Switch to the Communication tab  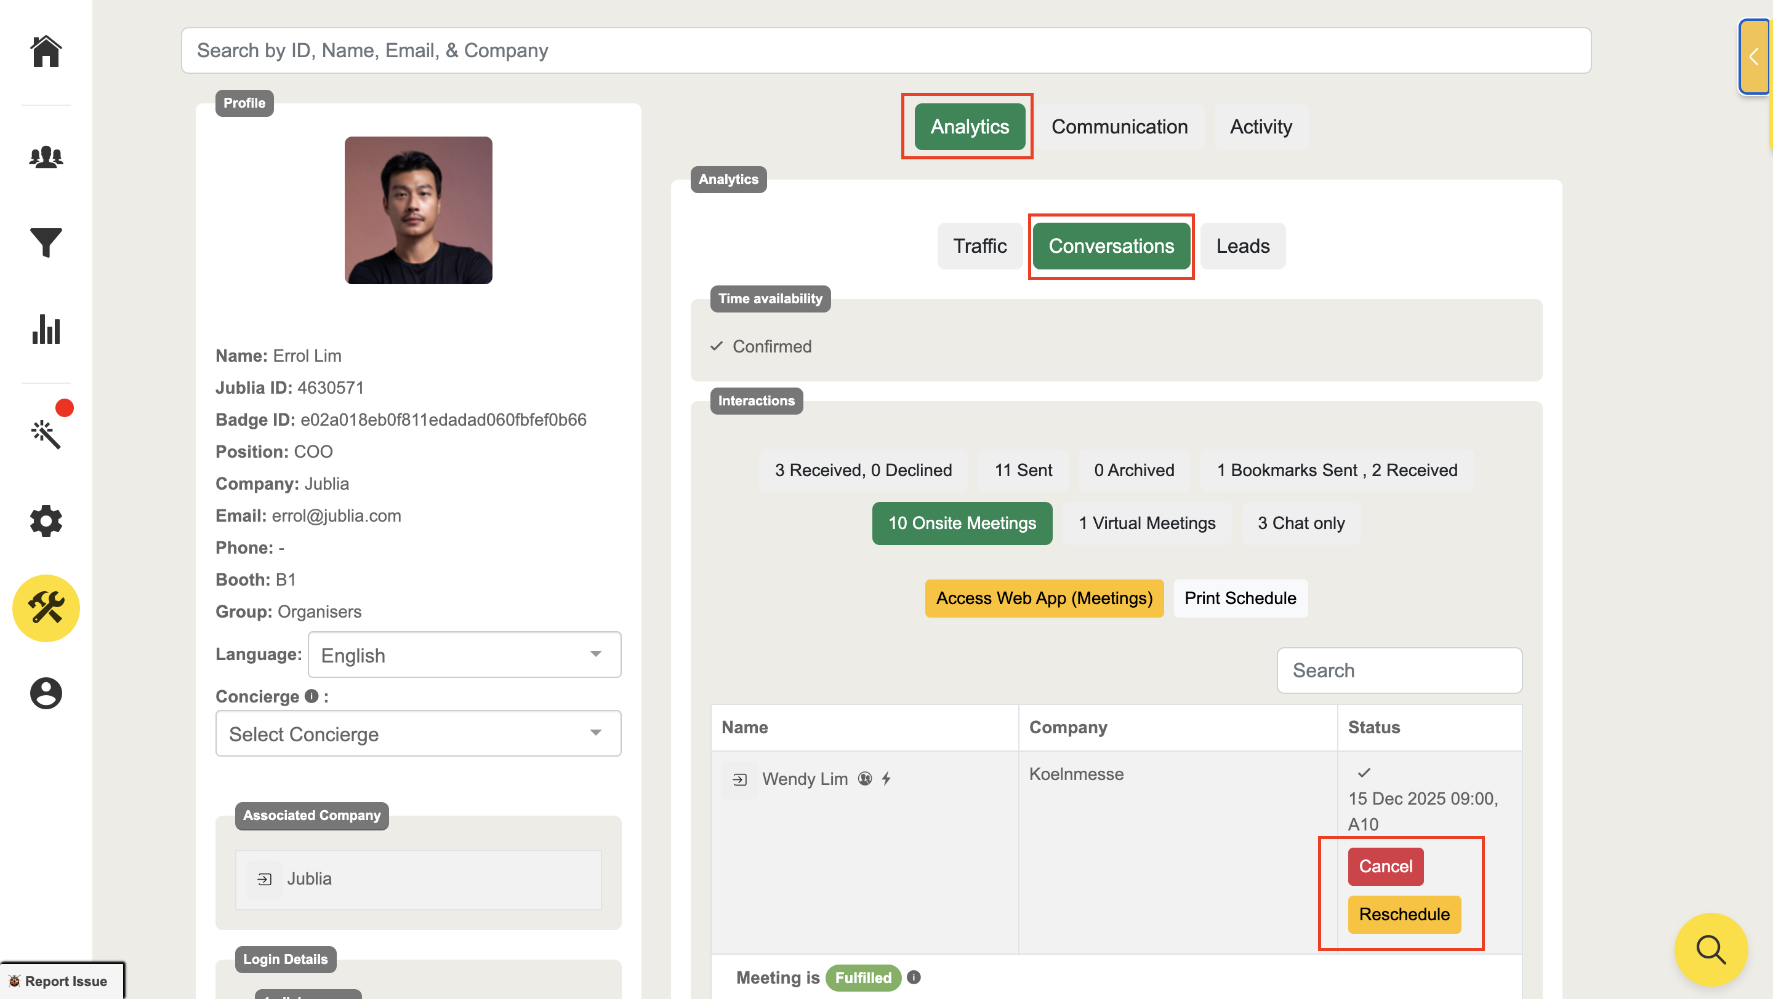pos(1119,127)
